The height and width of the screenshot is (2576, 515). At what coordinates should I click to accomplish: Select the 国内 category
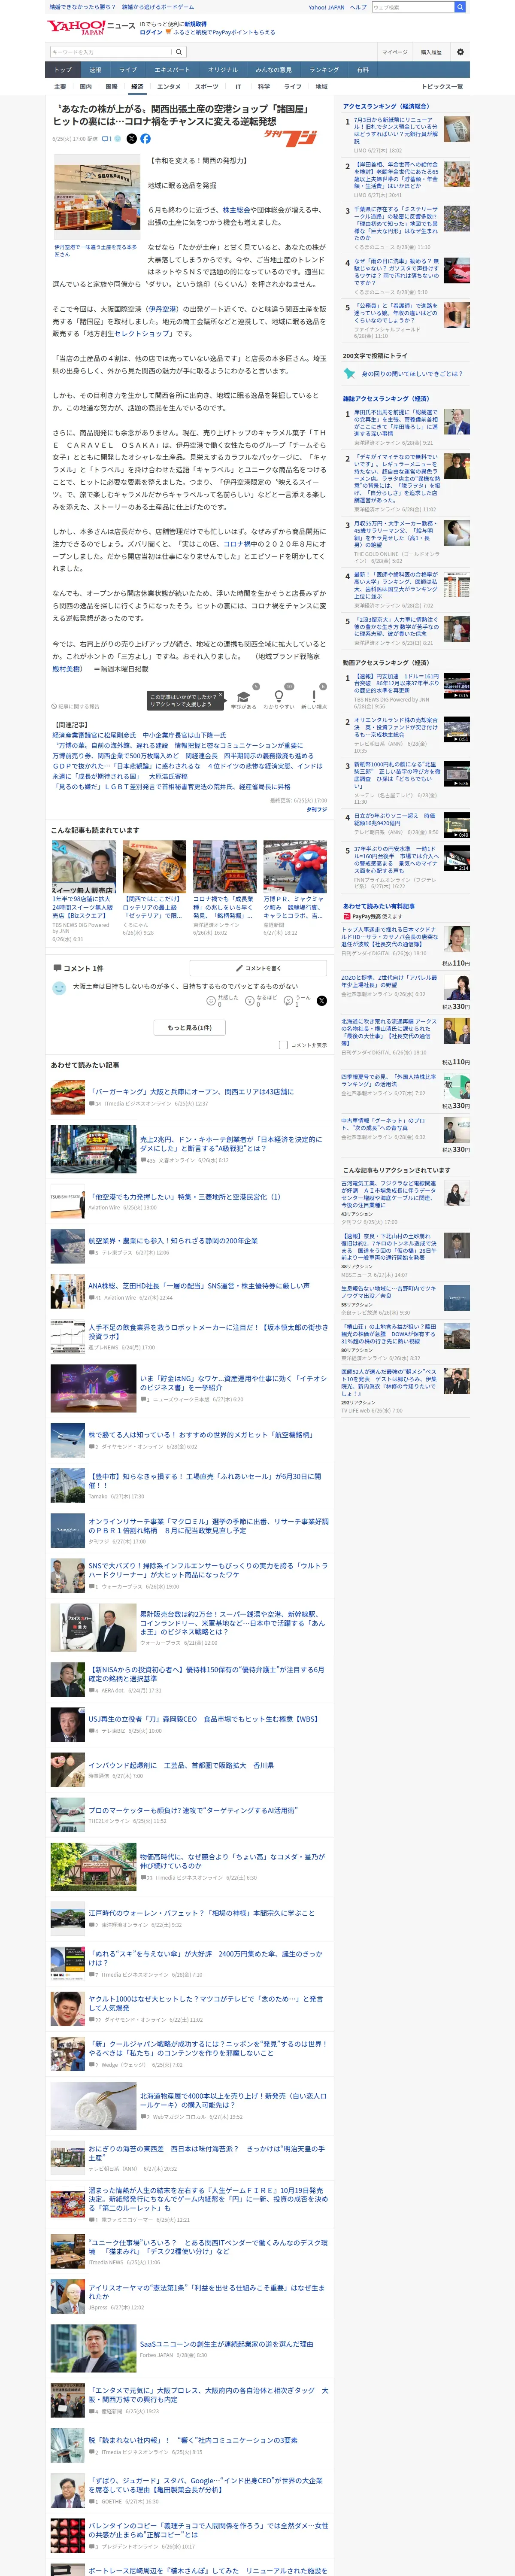85,87
